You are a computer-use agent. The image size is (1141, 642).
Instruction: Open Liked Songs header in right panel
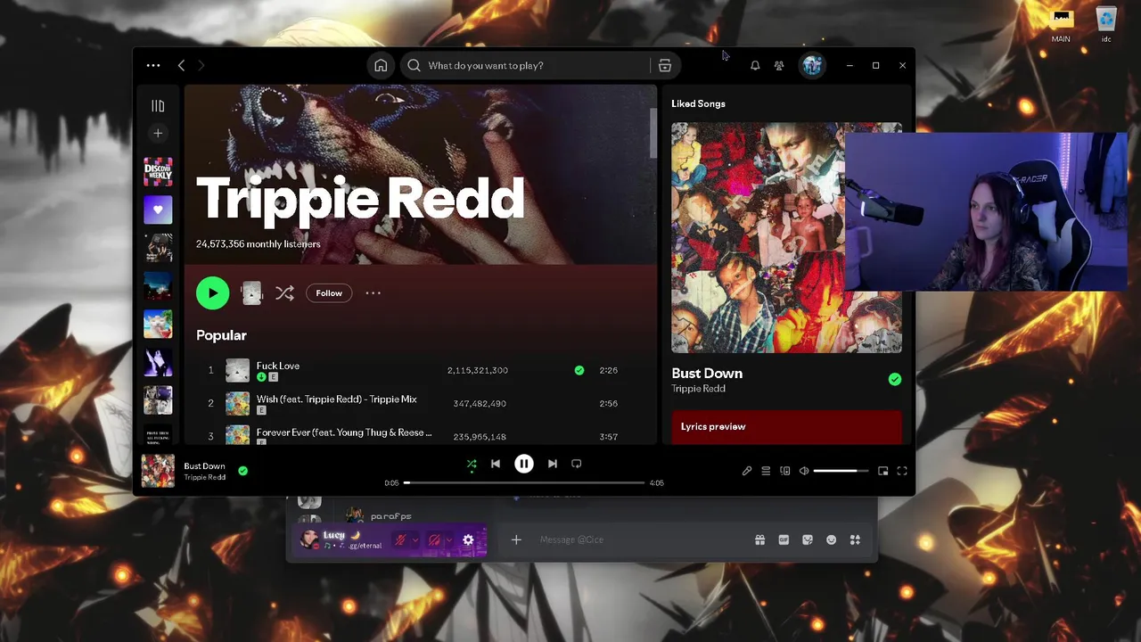(x=698, y=103)
